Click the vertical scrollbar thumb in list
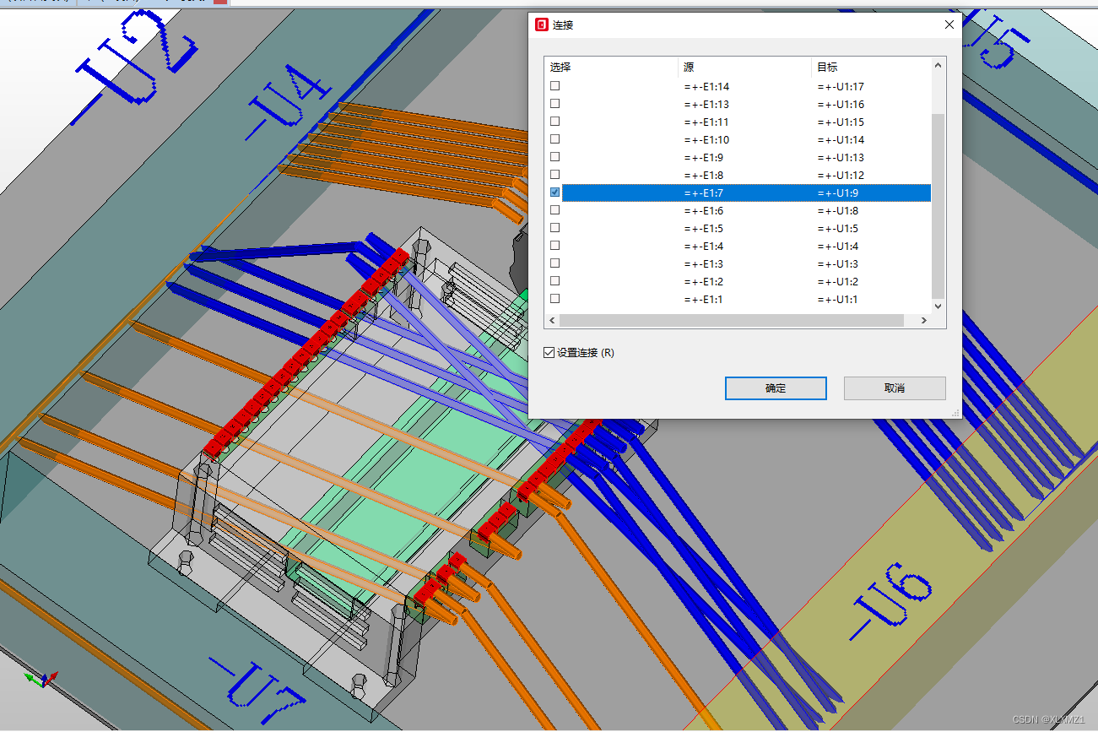The height and width of the screenshot is (732, 1098). pos(938,206)
